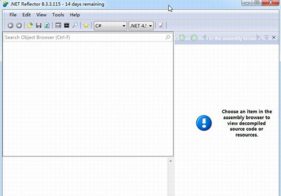Go forward with the Forward arrow button
The image size is (281, 196).
[x=19, y=25]
